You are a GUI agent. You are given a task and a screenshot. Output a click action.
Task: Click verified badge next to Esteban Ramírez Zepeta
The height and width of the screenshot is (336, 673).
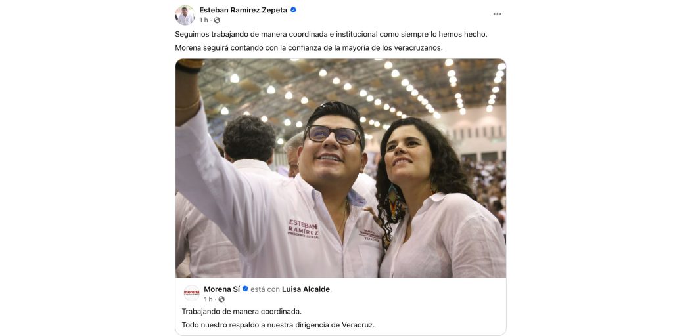tap(293, 10)
